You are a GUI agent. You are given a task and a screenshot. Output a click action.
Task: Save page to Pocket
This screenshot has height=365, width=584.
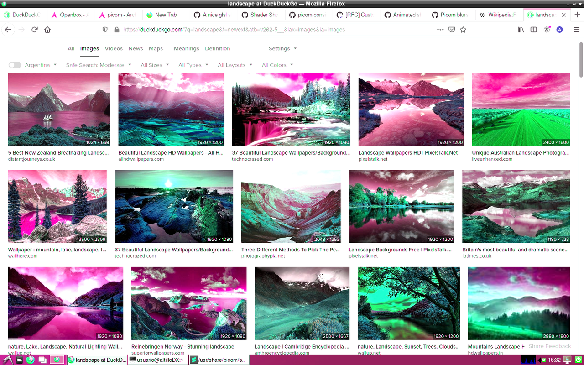click(452, 29)
